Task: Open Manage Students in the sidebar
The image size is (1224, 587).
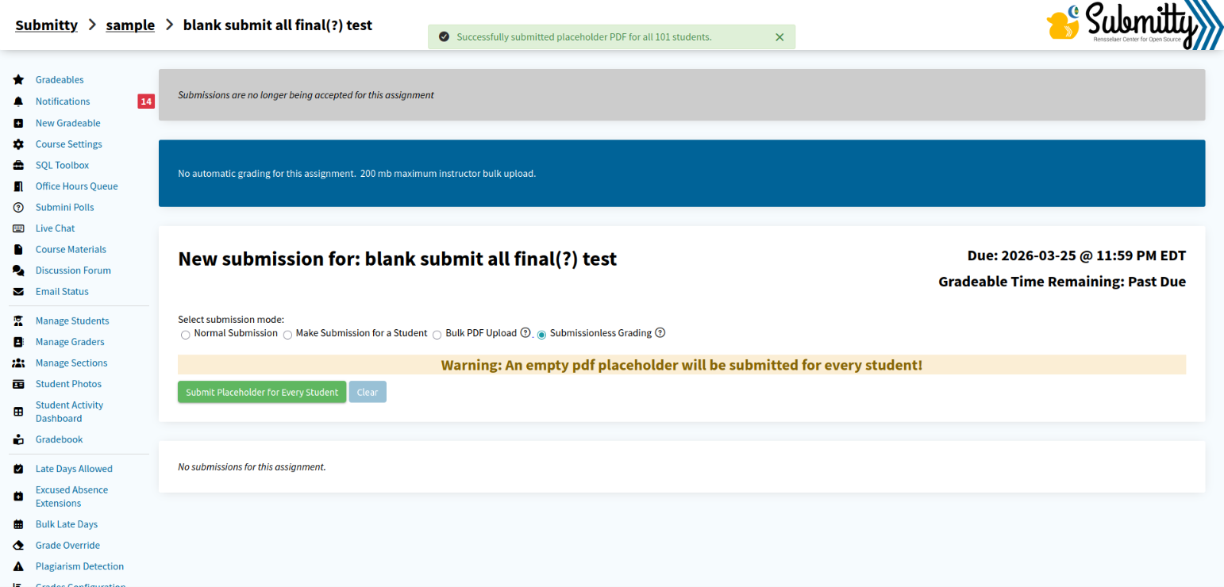Action: pos(72,321)
